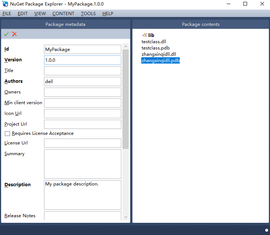
Task: Click metadata scrollbar down arrow
Action: pyautogui.click(x=126, y=217)
